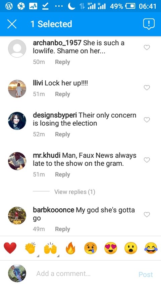Reply to designsbyperi's comment

[x=62, y=134]
